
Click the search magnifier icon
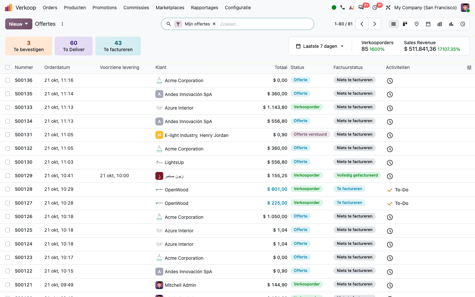(x=169, y=24)
